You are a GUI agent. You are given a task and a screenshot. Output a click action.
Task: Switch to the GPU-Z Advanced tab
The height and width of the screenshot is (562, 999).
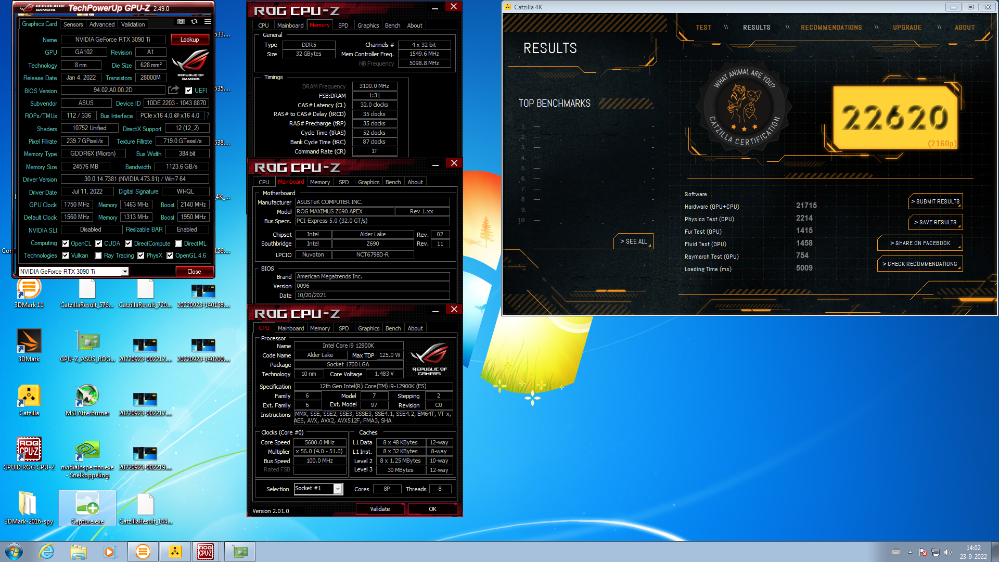pyautogui.click(x=102, y=24)
